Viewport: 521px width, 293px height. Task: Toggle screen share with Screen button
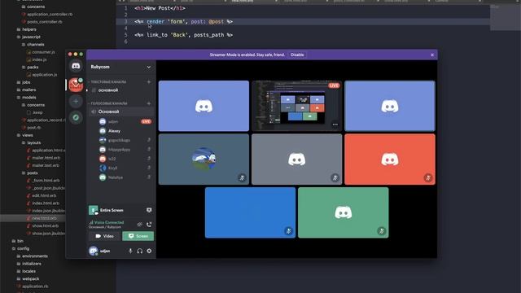(x=138, y=236)
